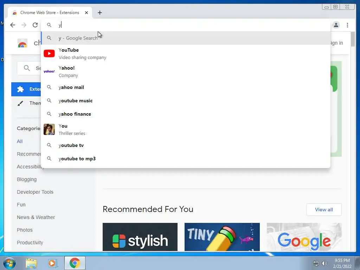Click the page vertical scrollbar thumb
The width and height of the screenshot is (360, 270).
[x=353, y=39]
